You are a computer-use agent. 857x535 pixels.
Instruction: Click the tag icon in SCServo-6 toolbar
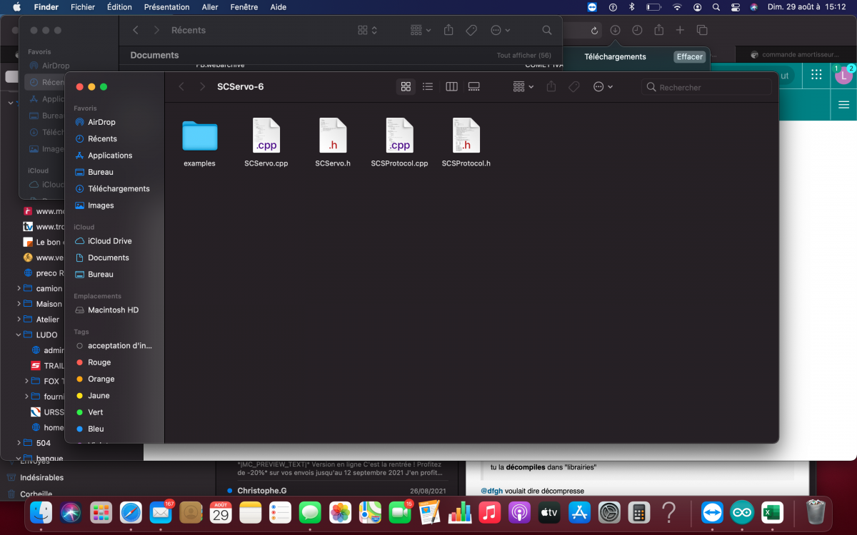(x=574, y=87)
